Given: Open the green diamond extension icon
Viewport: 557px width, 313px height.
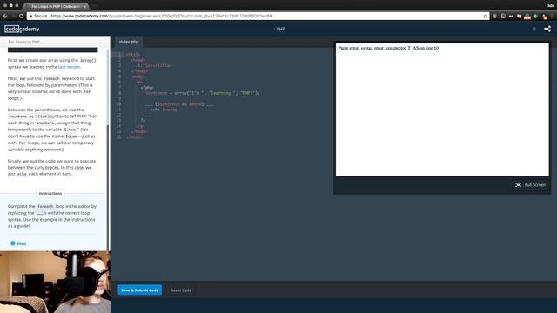Looking at the screenshot, I should 536,16.
